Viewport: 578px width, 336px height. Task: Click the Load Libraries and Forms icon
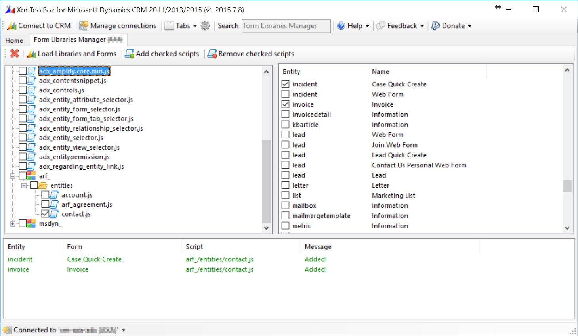tap(31, 54)
